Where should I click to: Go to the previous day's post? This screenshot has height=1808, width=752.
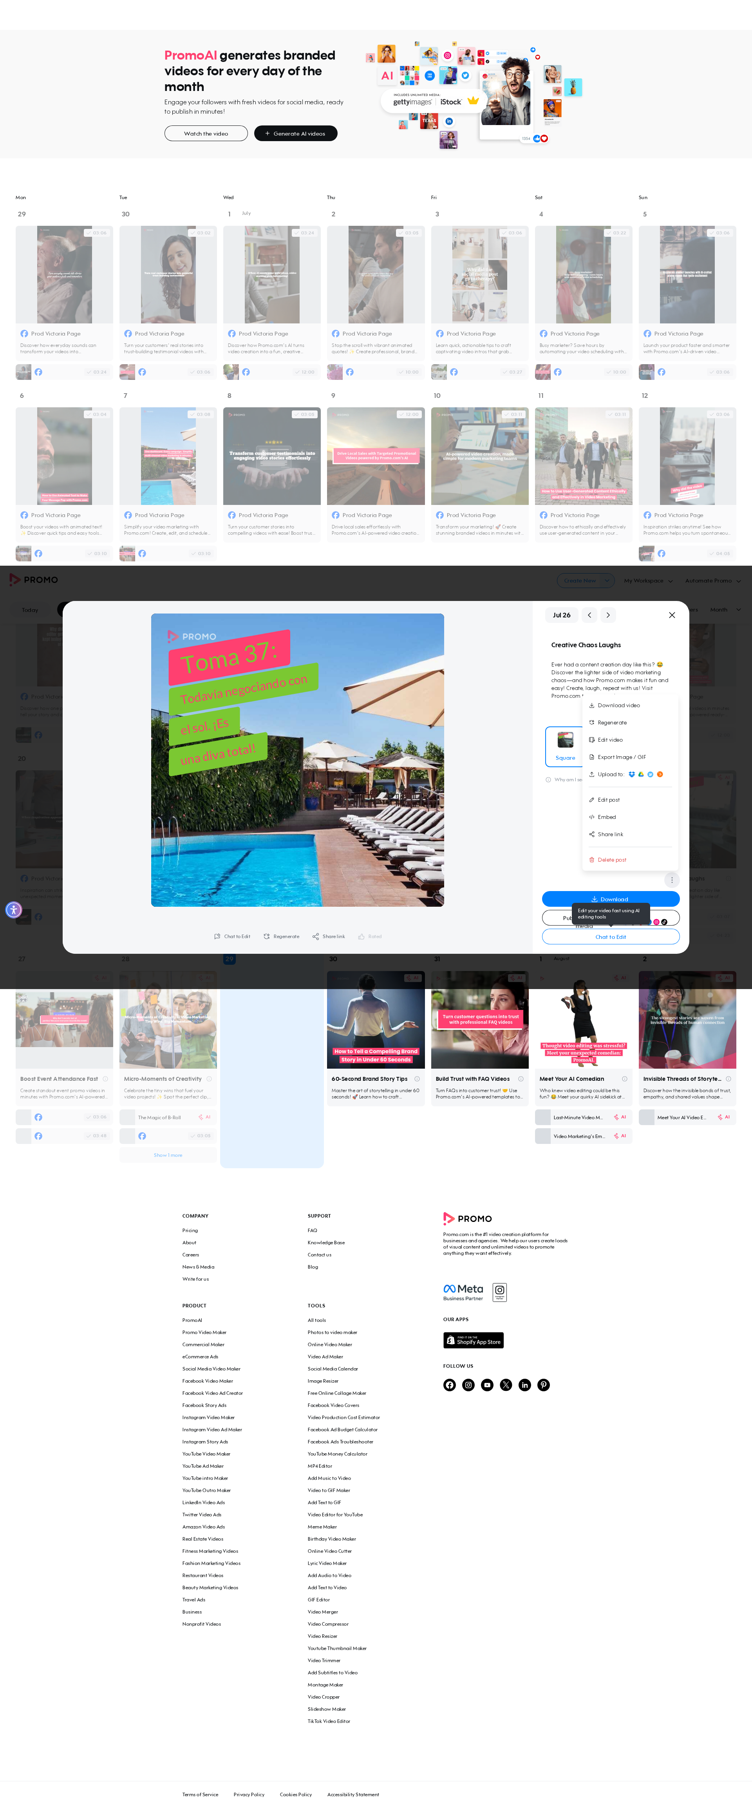pyautogui.click(x=589, y=615)
